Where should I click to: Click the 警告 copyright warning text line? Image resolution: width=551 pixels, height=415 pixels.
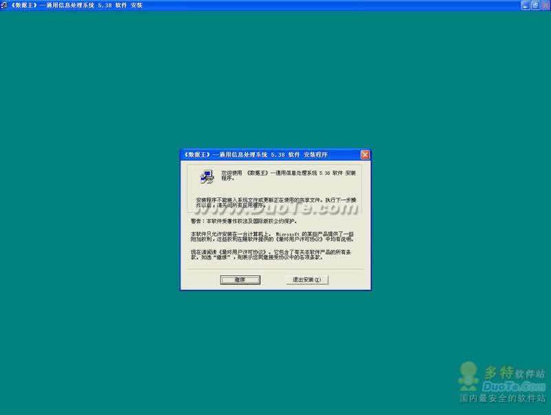[245, 221]
